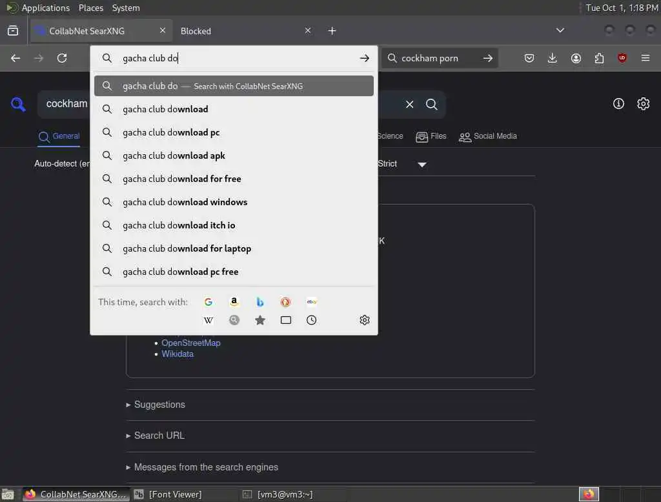Open the Wikidata link
Screen dimensions: 661x502
(x=178, y=354)
